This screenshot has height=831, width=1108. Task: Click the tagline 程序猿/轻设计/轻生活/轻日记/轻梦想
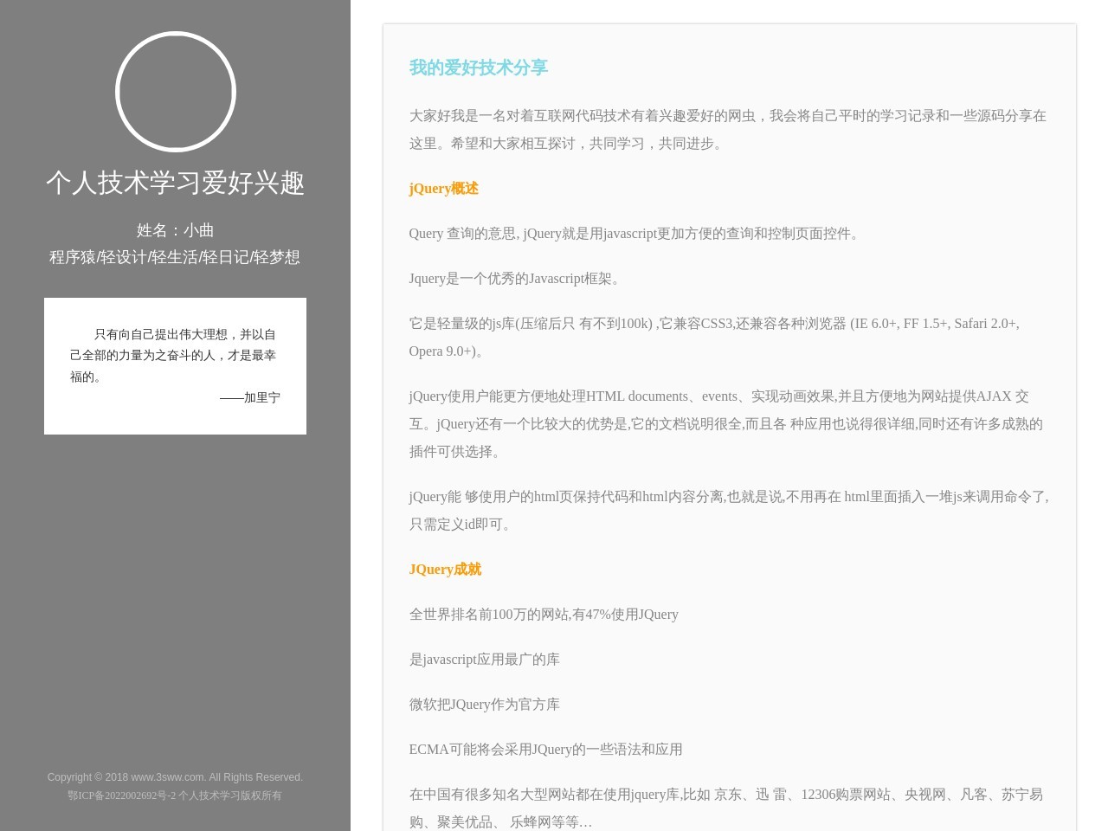point(175,257)
